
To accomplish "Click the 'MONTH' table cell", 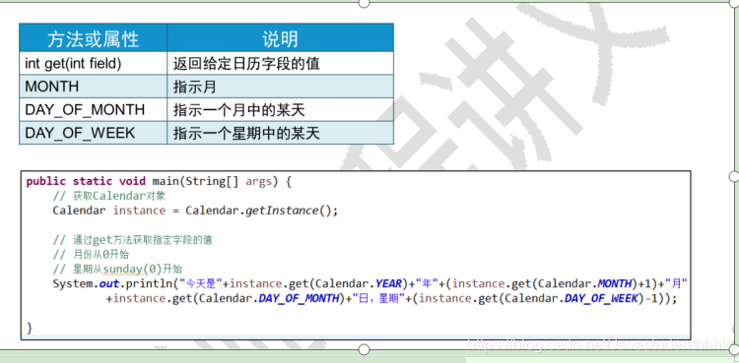I will [x=93, y=87].
